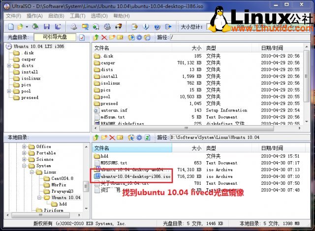The image size is (315, 231).
Task: Sort image files by 文件名 column
Action: tap(132, 48)
